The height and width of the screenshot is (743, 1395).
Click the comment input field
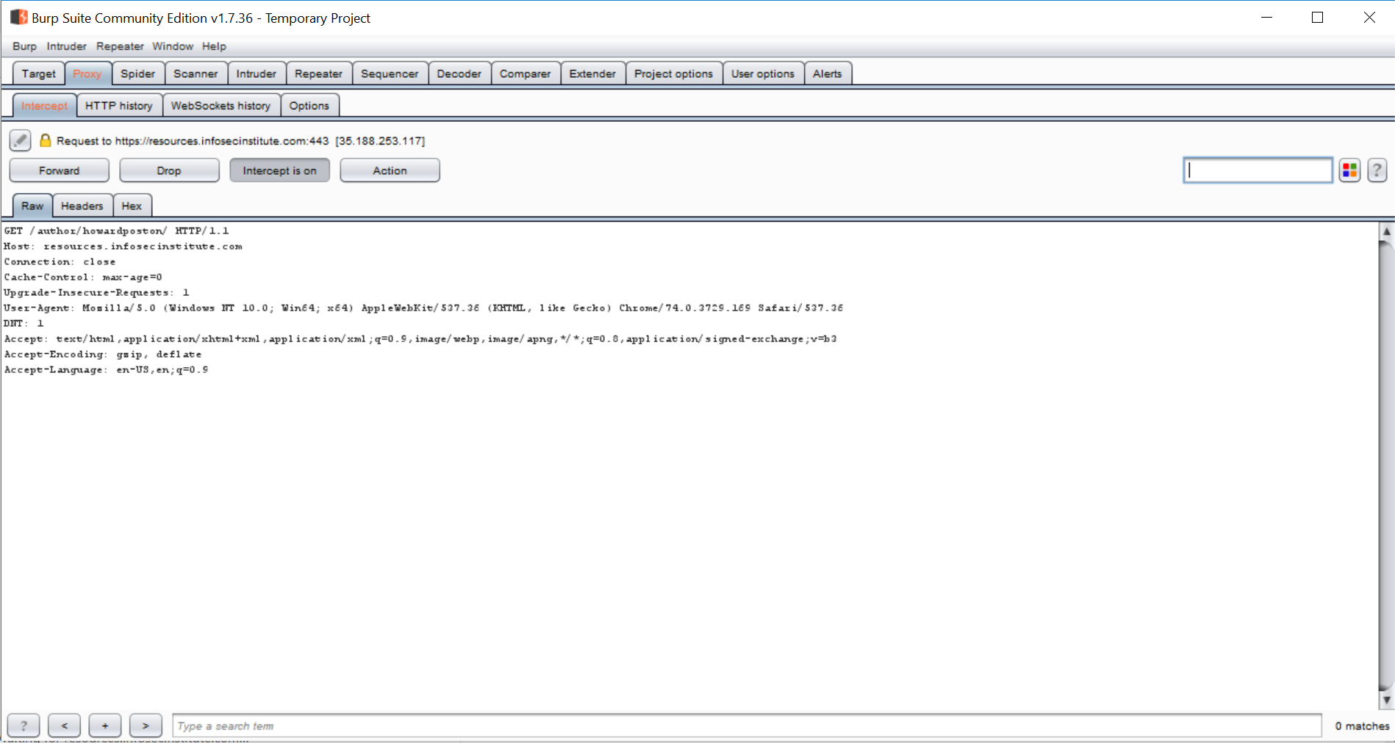tap(1258, 170)
